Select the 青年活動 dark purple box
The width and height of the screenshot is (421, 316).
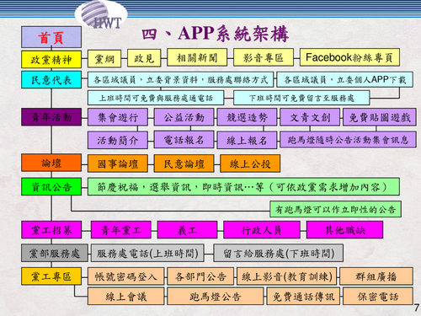pos(51,117)
